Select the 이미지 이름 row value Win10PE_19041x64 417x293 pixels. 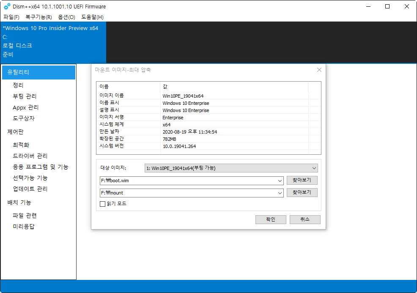183,96
